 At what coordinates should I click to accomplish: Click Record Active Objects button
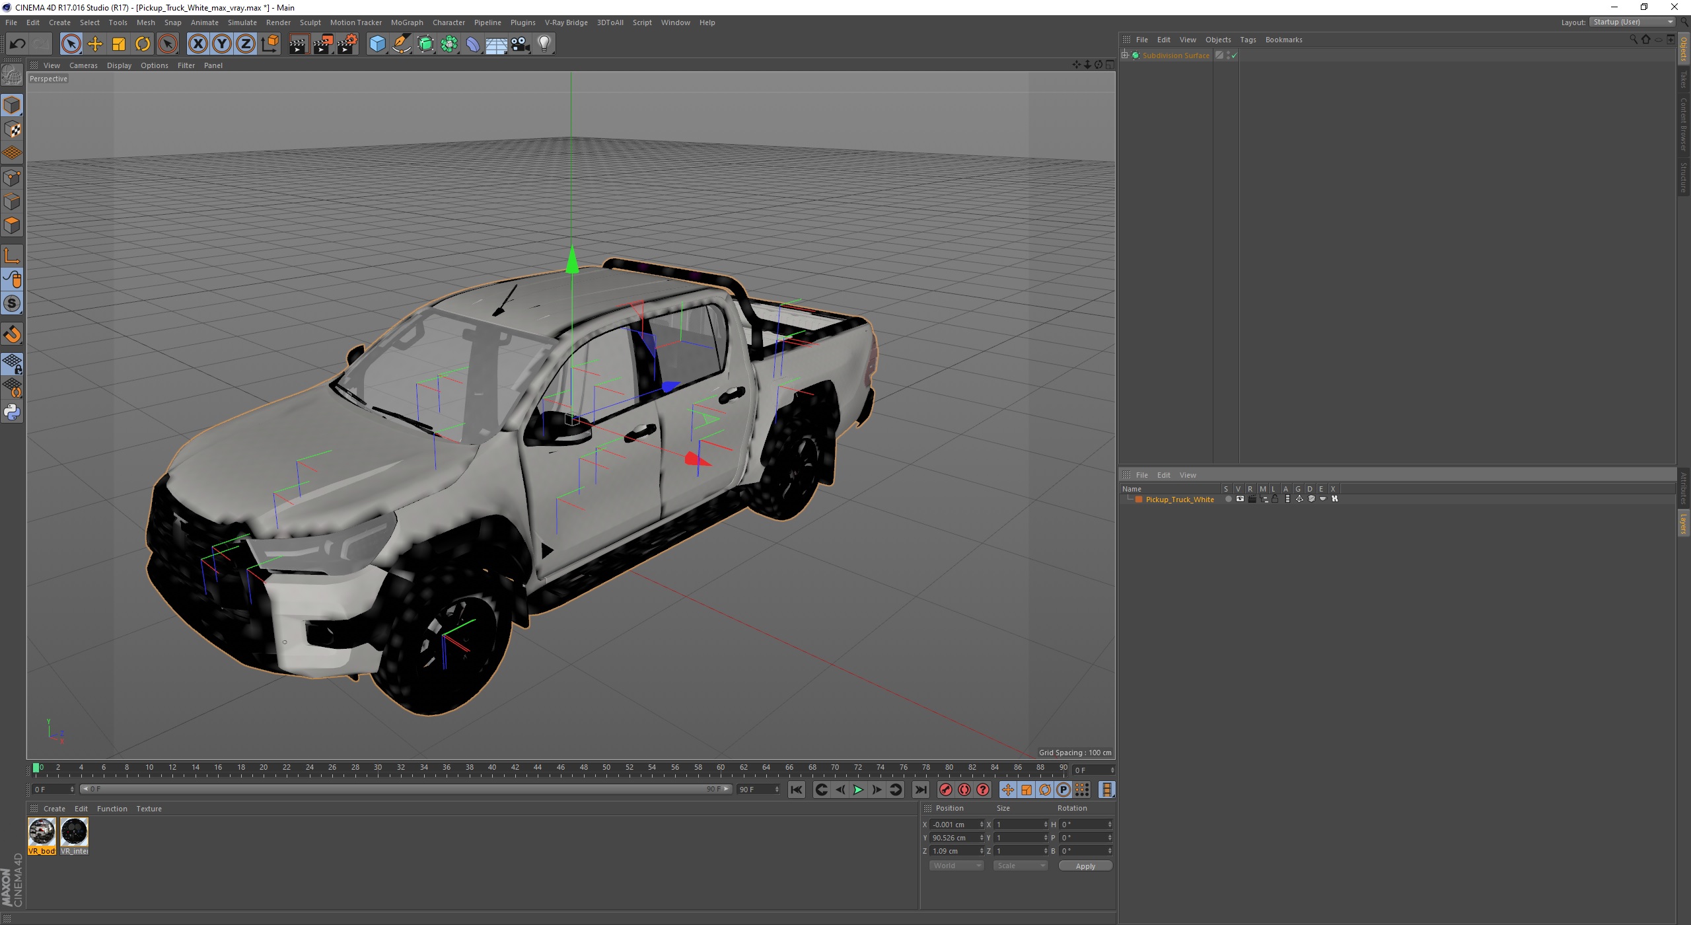pos(946,790)
